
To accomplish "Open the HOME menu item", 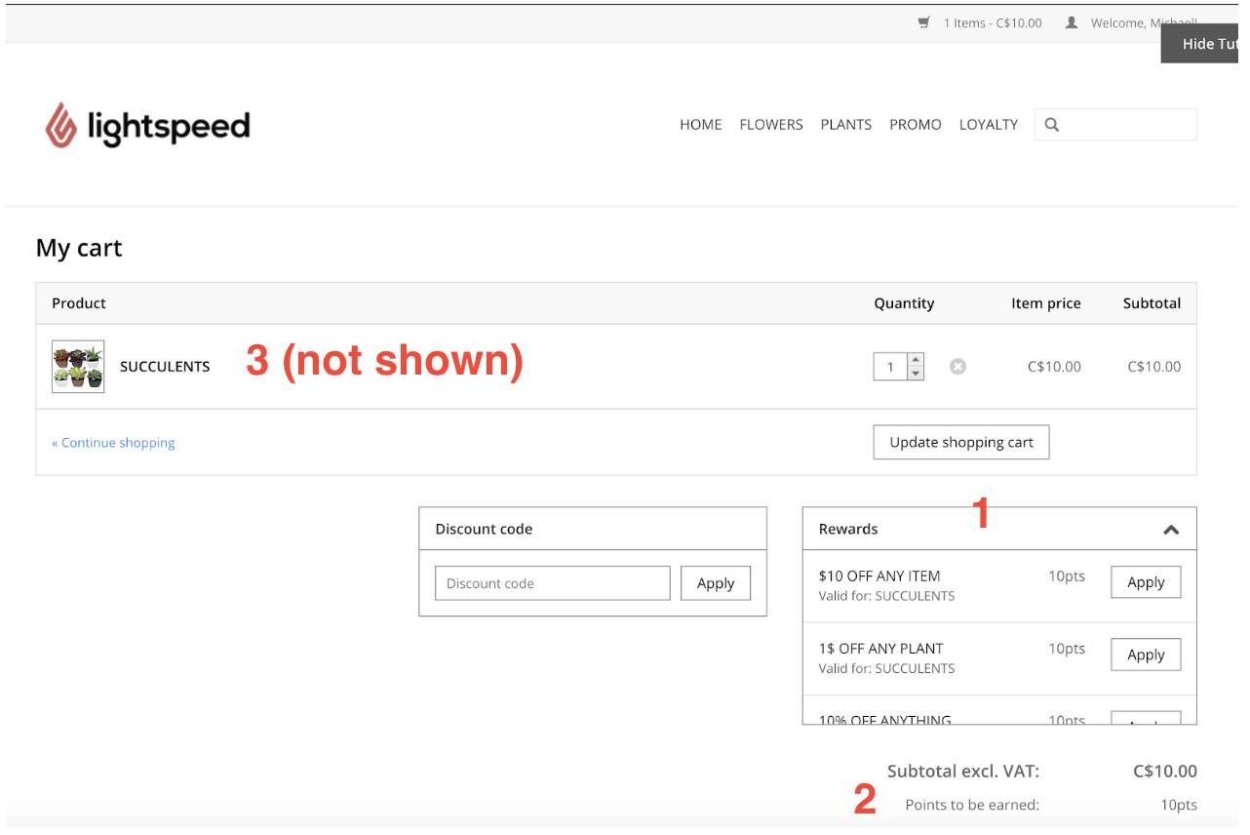I will pyautogui.click(x=700, y=125).
